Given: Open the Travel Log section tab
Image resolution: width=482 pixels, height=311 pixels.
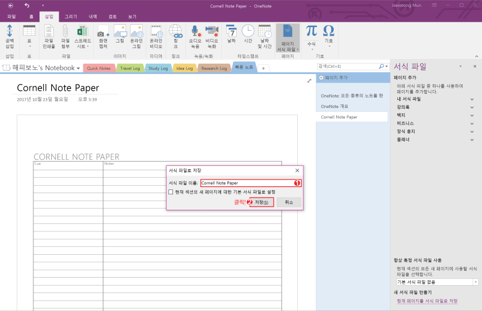Looking at the screenshot, I should [x=130, y=68].
